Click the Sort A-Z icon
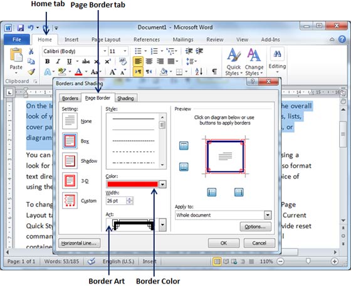This screenshot has height=286, width=351. (199, 71)
